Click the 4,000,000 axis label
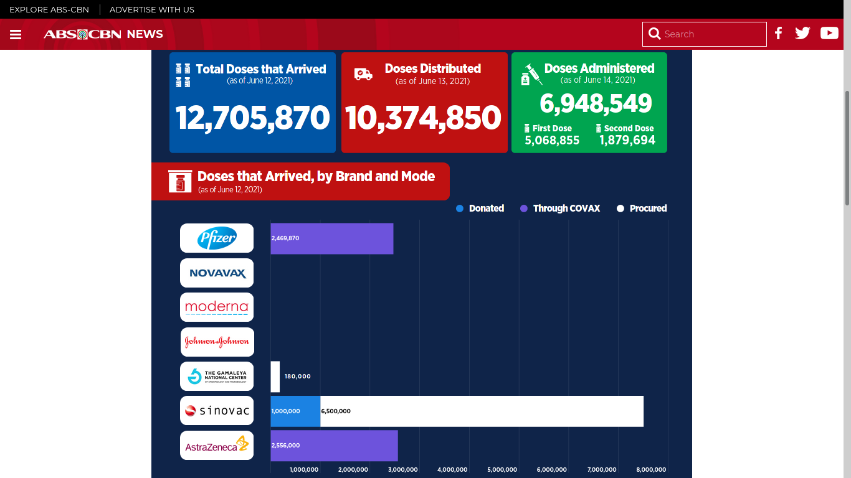This screenshot has height=478, width=851. pyautogui.click(x=452, y=470)
